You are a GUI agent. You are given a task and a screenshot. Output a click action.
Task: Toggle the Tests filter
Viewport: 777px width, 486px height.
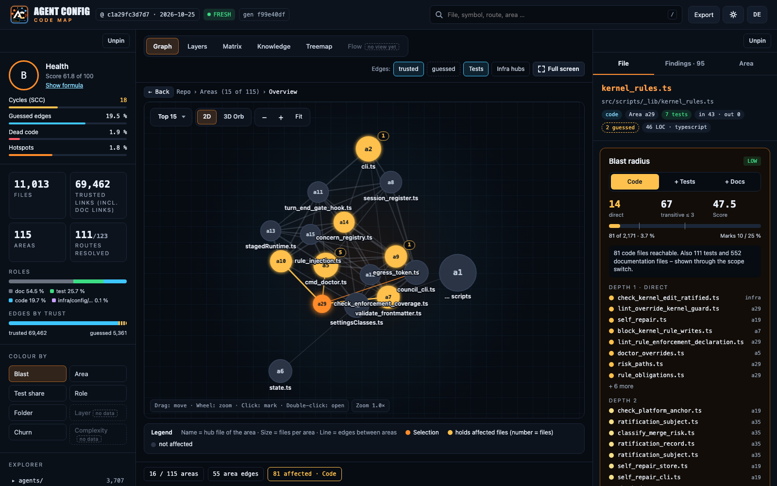coord(476,69)
